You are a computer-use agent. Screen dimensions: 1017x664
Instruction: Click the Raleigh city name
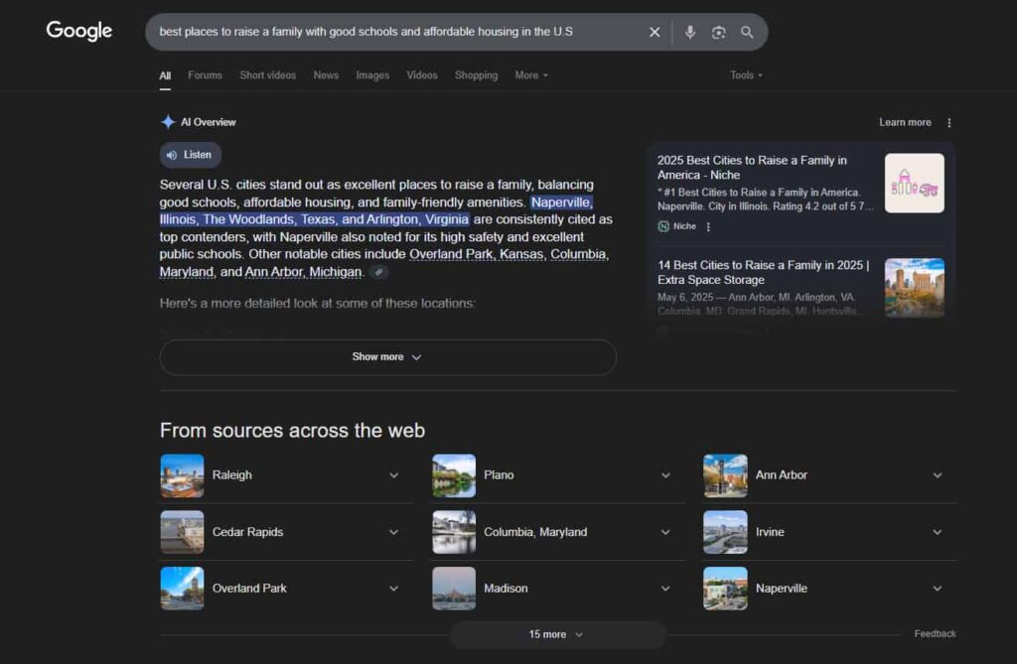tap(232, 475)
